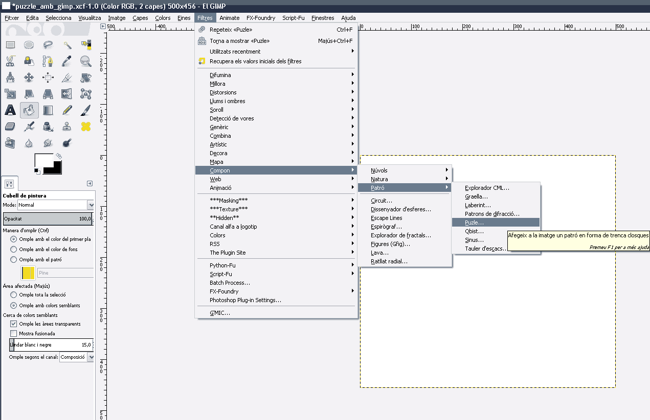Select the Scissors Select tool
Screen dimensions: 650x420
pos(10,61)
